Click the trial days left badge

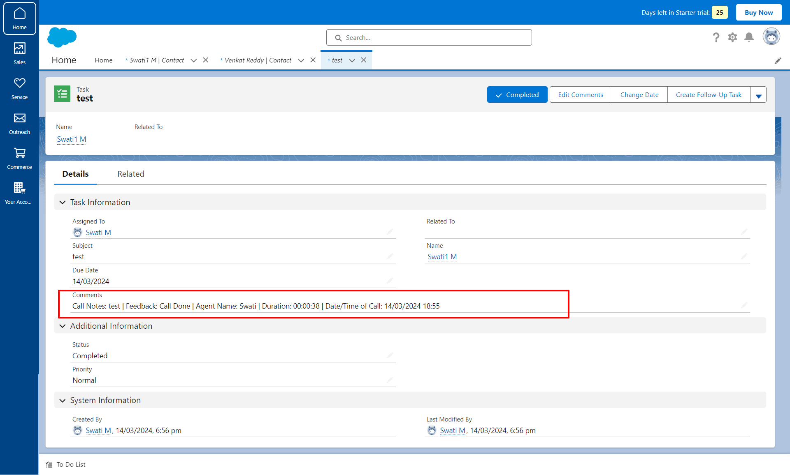click(x=720, y=12)
